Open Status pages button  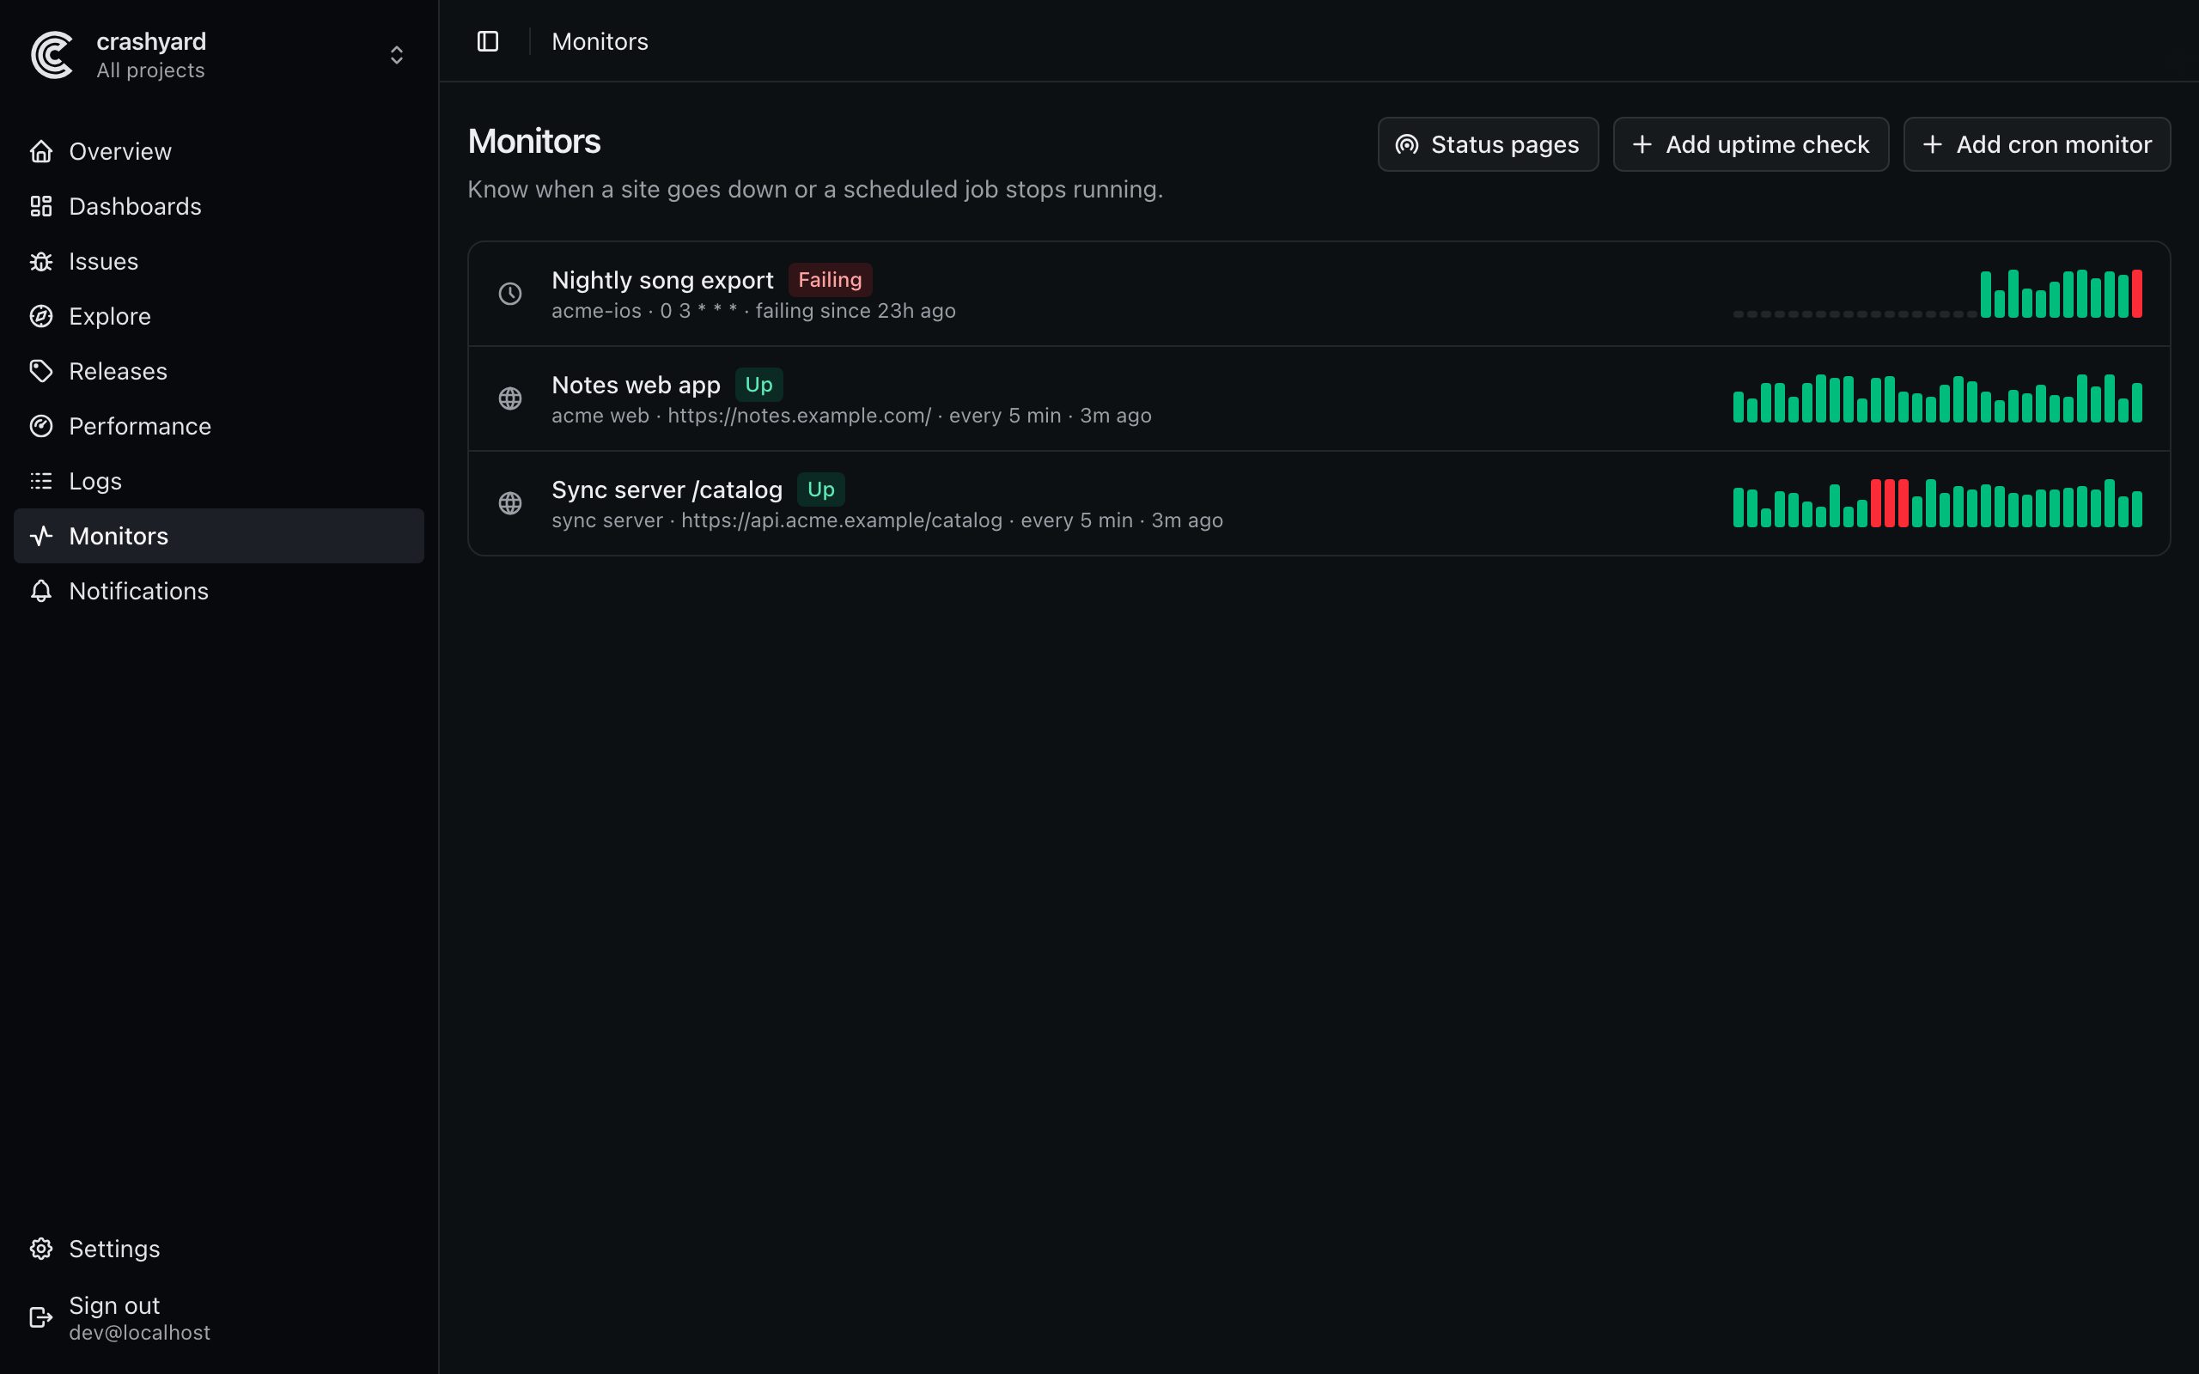pos(1488,144)
